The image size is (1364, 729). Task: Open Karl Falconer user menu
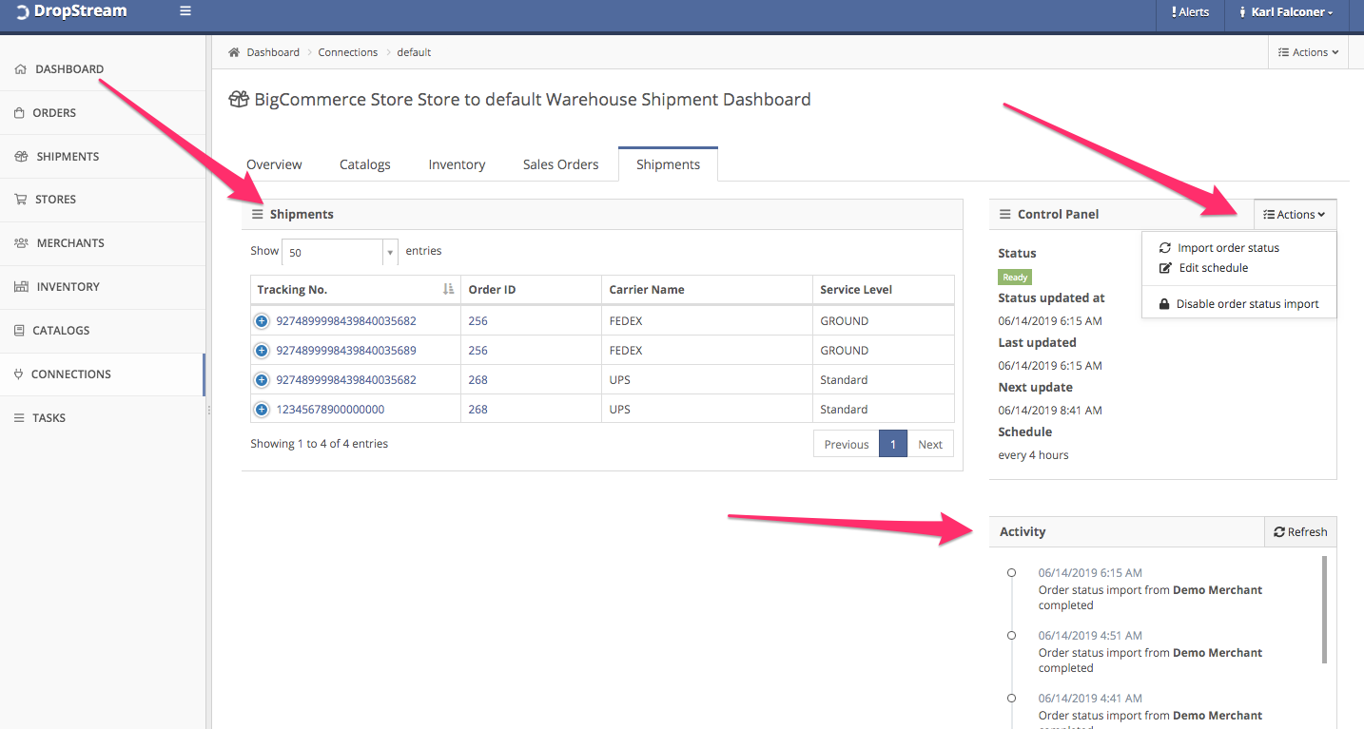point(1285,12)
